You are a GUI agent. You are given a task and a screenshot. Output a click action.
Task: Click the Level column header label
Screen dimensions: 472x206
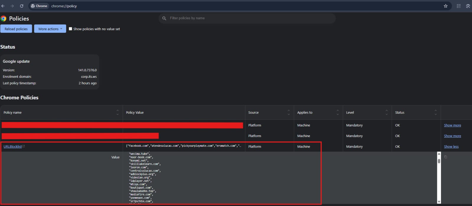350,113
